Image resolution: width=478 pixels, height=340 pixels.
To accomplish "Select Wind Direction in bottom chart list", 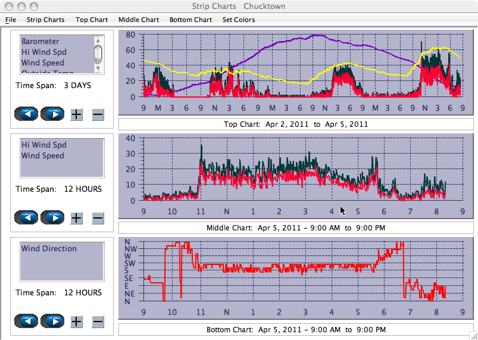I will point(49,249).
